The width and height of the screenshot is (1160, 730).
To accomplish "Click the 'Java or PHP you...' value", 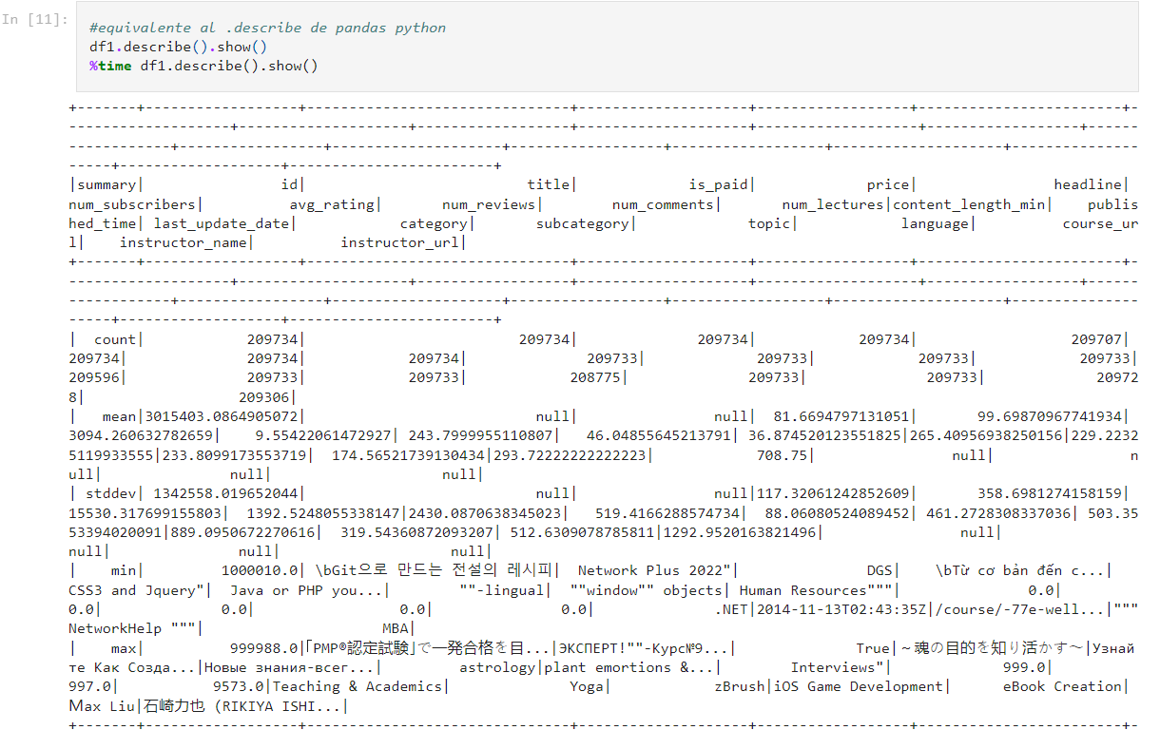I will point(306,589).
